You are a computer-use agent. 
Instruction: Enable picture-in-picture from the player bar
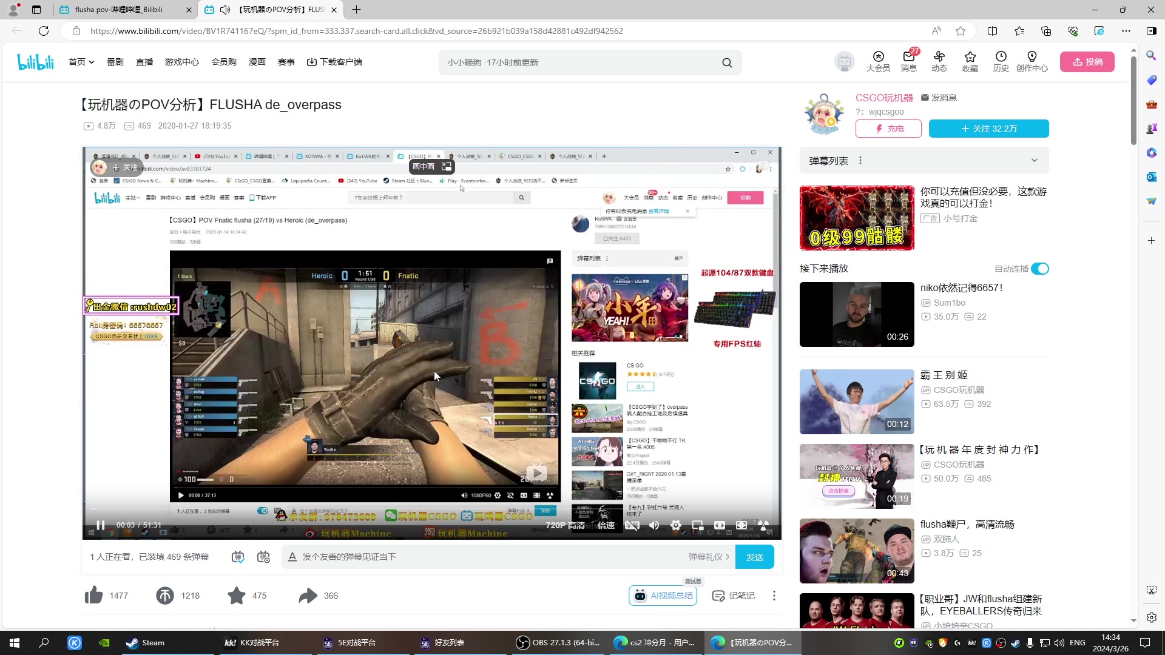(x=698, y=525)
